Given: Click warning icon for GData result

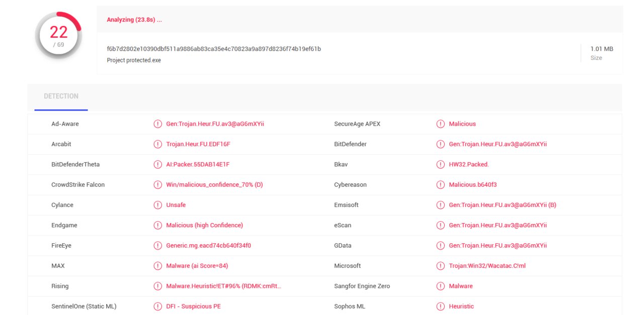Looking at the screenshot, I should coord(441,246).
